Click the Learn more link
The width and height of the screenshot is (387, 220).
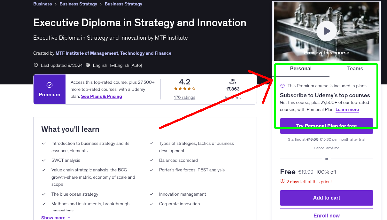[347, 110]
